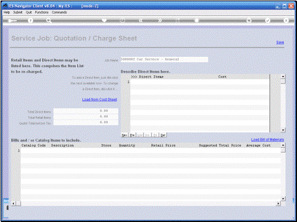Go back with the double-left chevron icon
This screenshot has width=297, height=222.
[141, 20]
